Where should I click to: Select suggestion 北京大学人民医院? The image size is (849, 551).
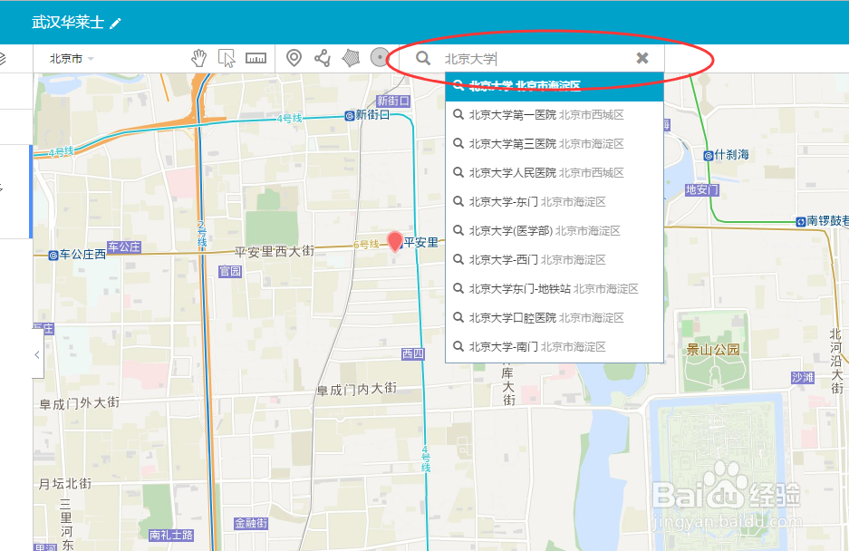click(555, 173)
